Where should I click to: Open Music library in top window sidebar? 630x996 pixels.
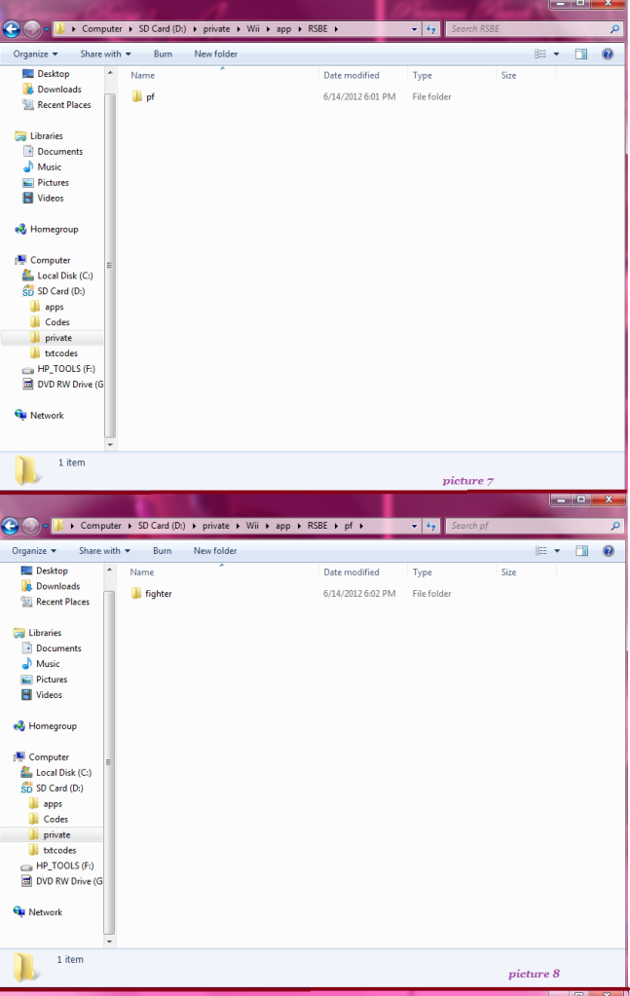click(49, 167)
